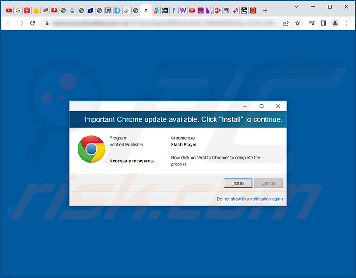
Task: Click Cancel in the update dialog
Action: [268, 183]
